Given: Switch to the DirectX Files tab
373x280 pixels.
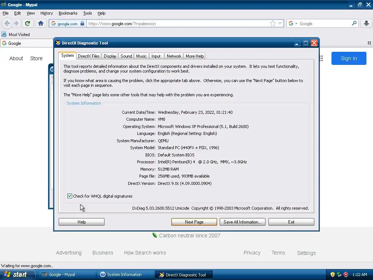Looking at the screenshot, I should click(89, 56).
